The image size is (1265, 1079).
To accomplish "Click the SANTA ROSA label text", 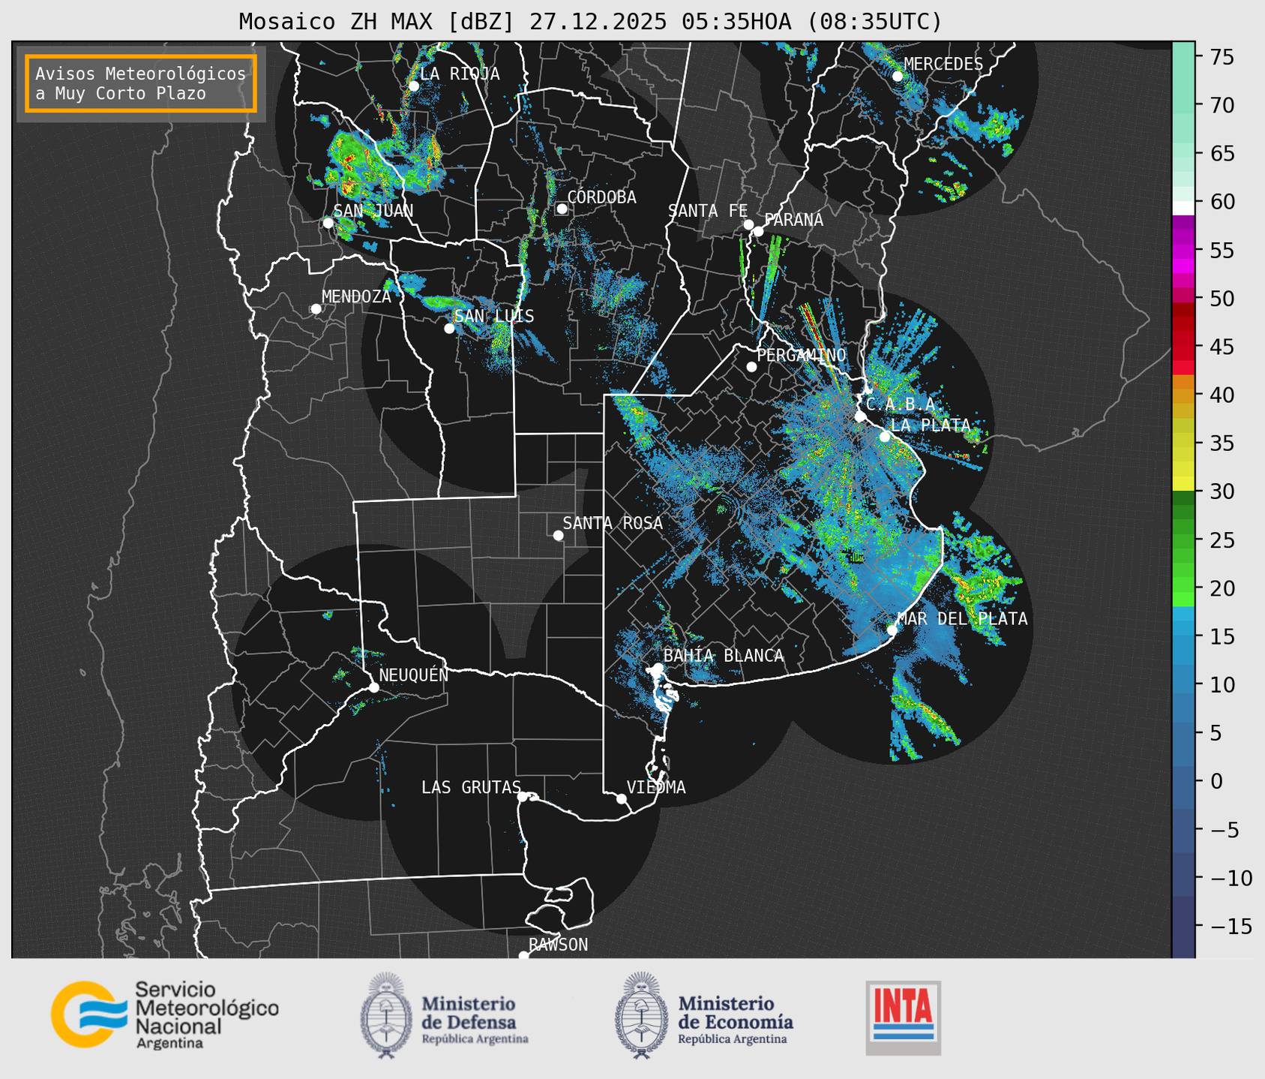I will (x=613, y=523).
